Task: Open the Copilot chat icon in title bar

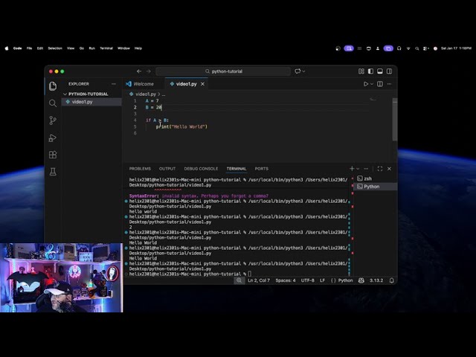Action: click(297, 71)
